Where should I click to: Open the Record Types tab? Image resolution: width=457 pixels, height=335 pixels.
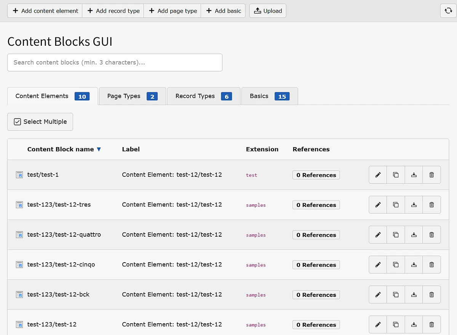(x=203, y=96)
